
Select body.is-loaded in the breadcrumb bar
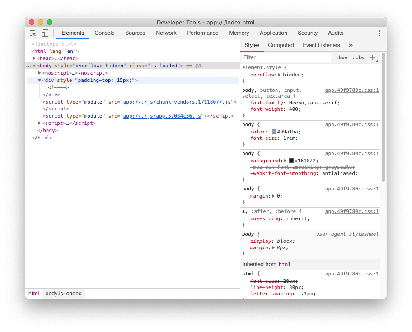click(x=63, y=294)
